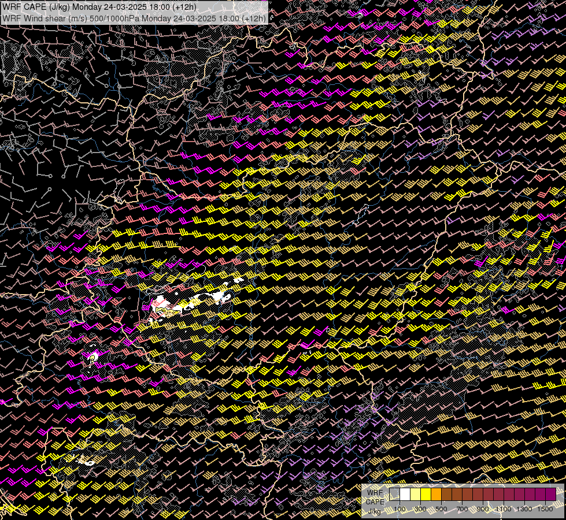Click the J/kg unit label in legend
Image resolution: width=566 pixels, height=520 pixels.
(375, 511)
